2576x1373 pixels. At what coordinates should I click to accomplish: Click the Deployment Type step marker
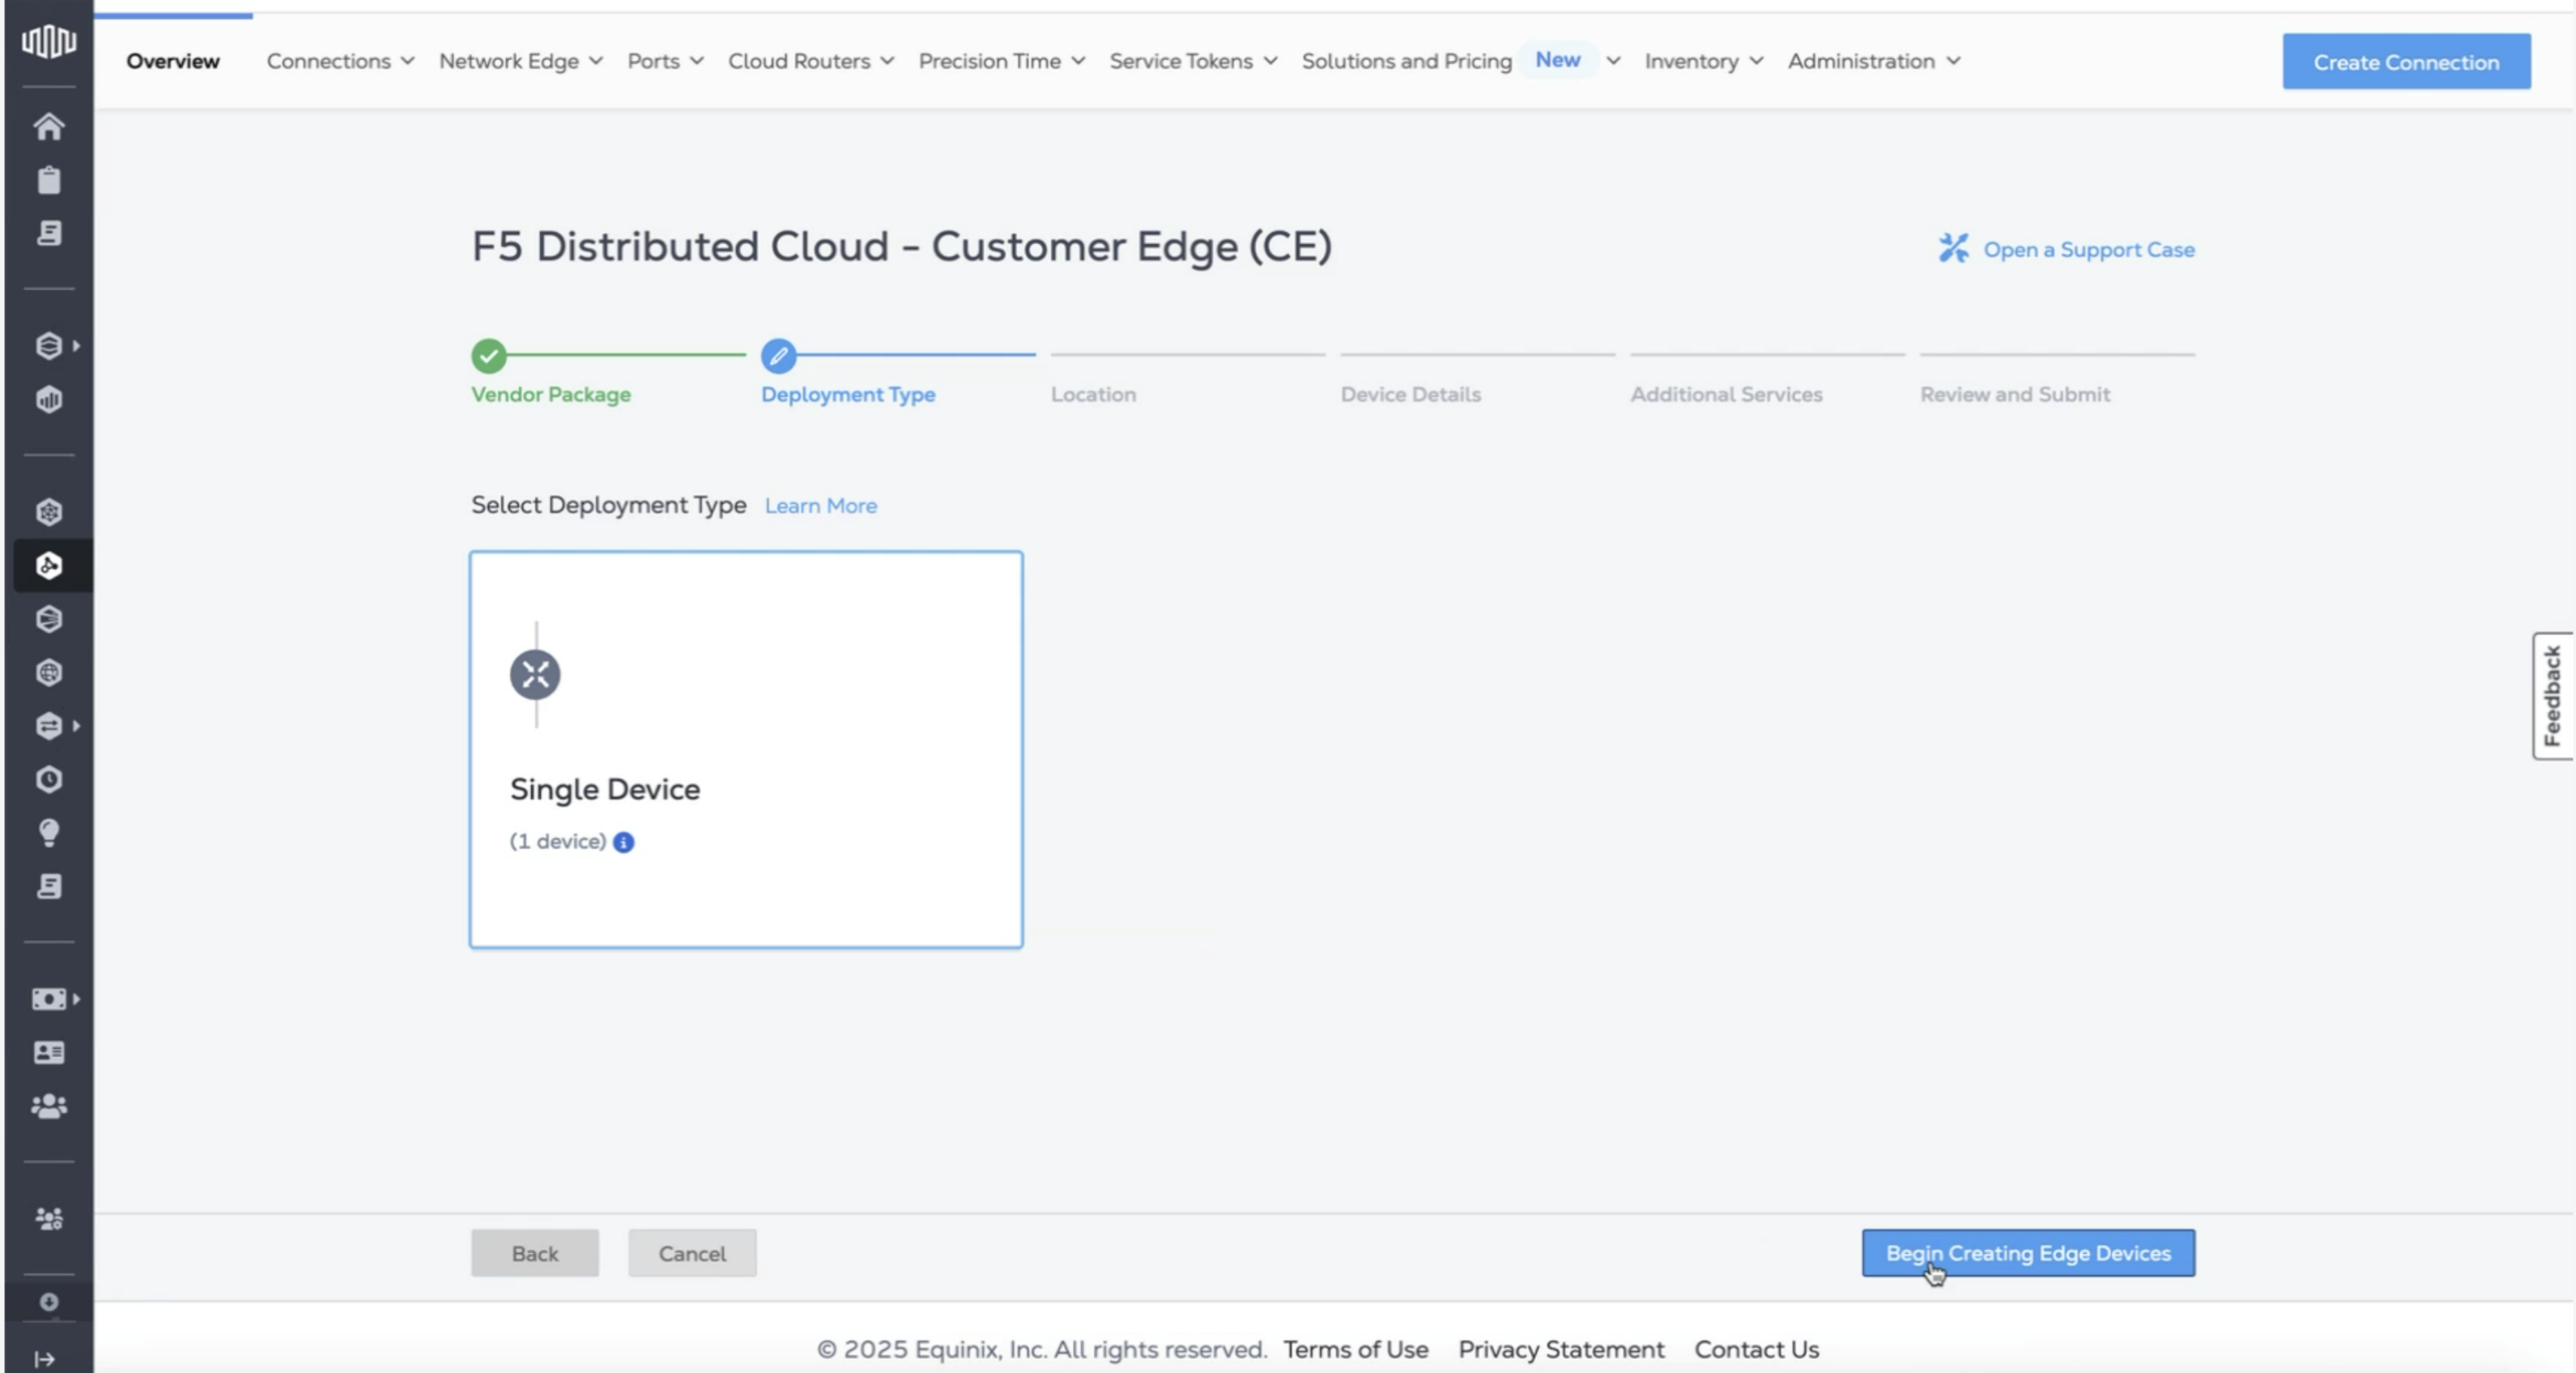coord(778,355)
